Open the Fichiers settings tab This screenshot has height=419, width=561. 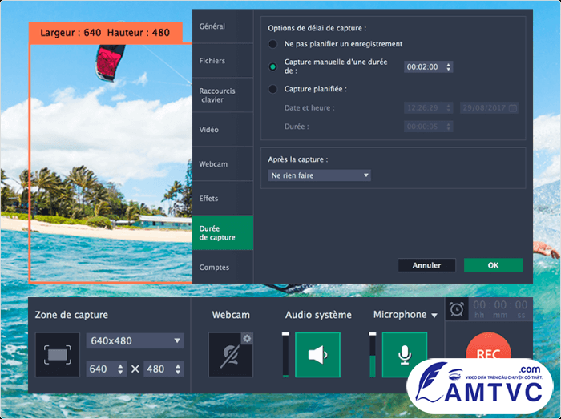(x=223, y=61)
